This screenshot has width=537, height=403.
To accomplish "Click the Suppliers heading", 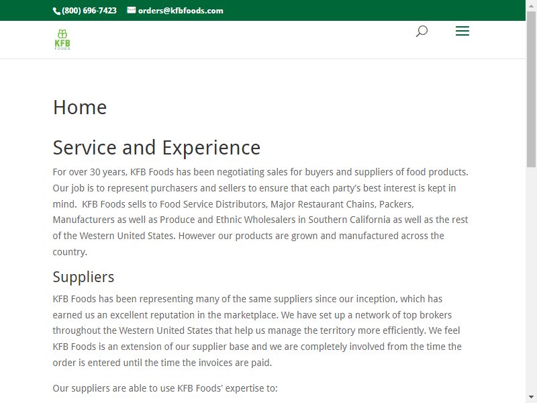I will point(83,277).
